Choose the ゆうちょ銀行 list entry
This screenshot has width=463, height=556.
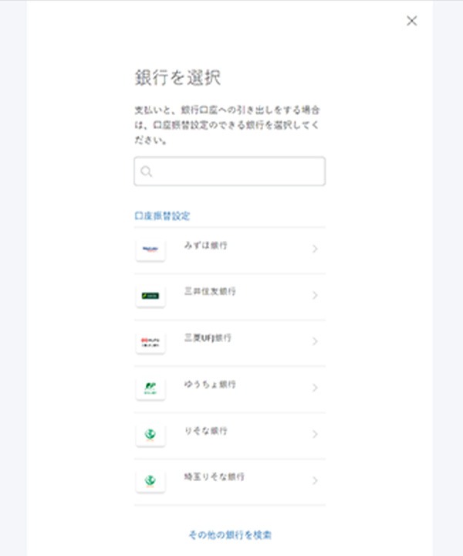click(x=210, y=385)
